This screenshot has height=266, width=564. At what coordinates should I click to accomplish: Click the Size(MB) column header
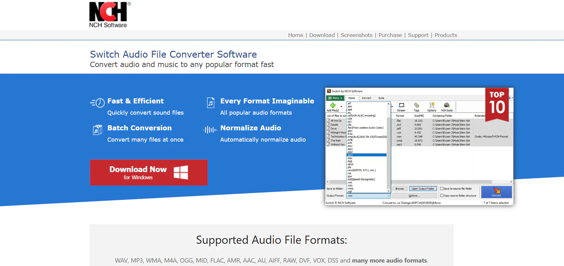419,116
